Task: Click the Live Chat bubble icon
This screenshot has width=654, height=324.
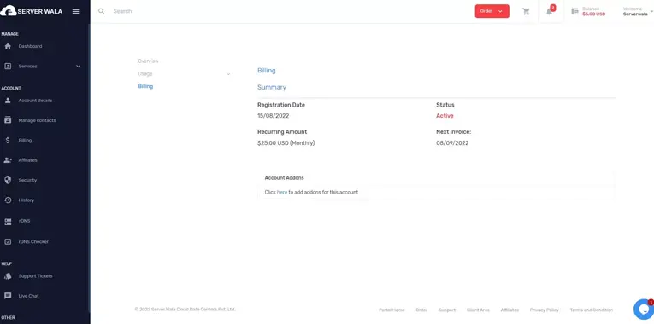Action: pyautogui.click(x=8, y=296)
